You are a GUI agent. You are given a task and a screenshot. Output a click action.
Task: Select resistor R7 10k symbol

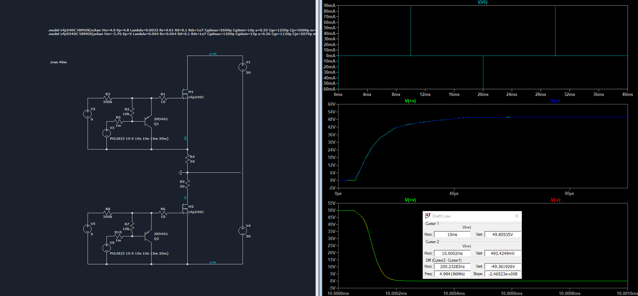click(x=132, y=226)
